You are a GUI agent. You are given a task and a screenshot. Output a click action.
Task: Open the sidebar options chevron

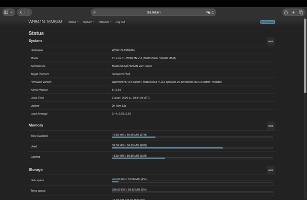12,12
